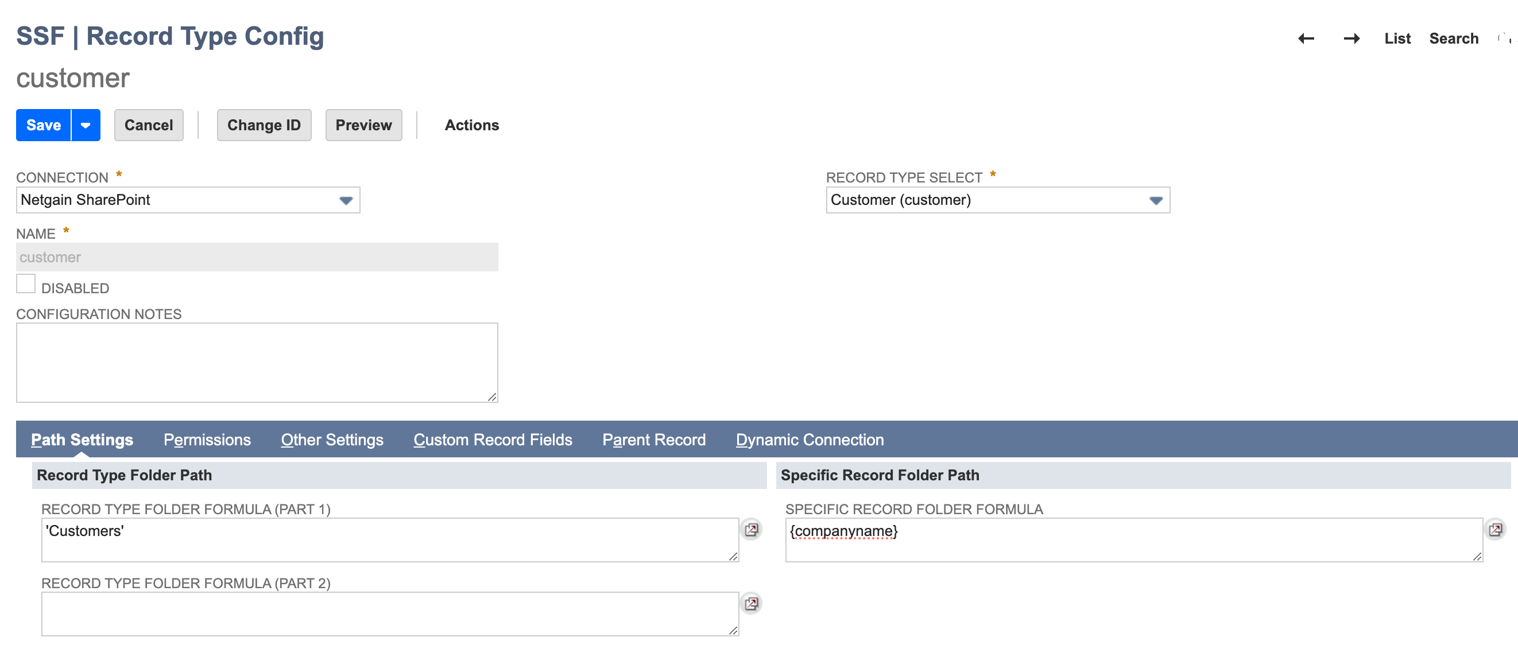Open popup editor for Folder Formula Part 1
The image size is (1518, 645).
click(751, 529)
